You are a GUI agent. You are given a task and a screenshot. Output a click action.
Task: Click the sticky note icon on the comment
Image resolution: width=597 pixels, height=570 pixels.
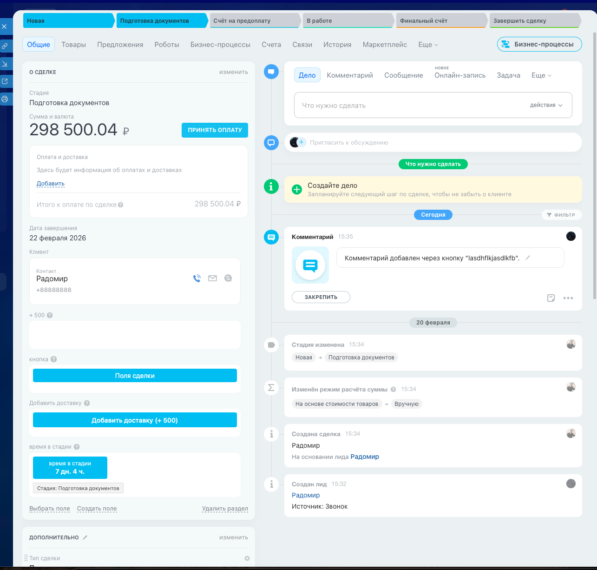pyautogui.click(x=551, y=298)
